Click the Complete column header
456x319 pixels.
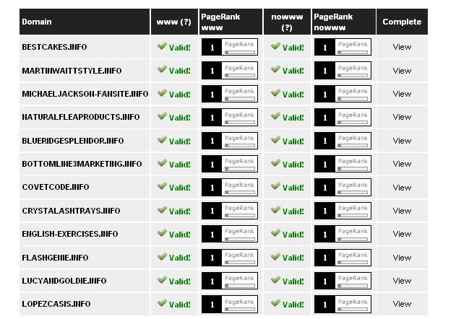click(402, 22)
